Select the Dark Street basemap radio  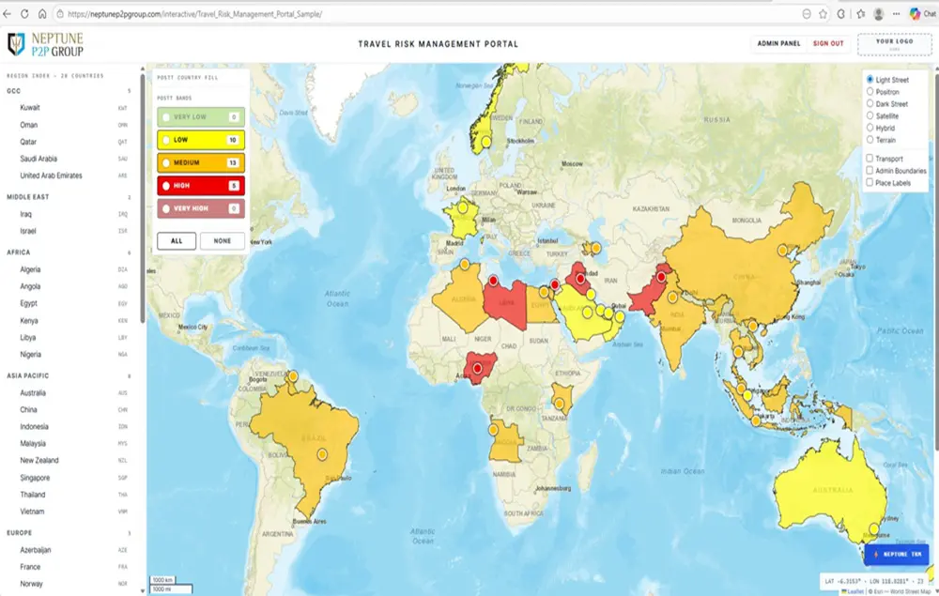pos(870,103)
